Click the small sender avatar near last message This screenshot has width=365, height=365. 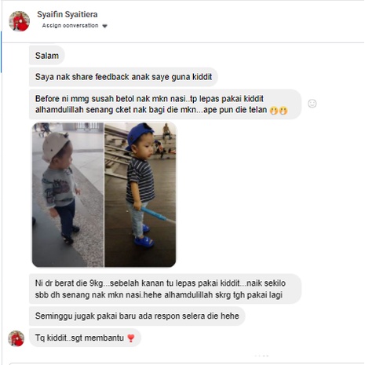tap(16, 338)
